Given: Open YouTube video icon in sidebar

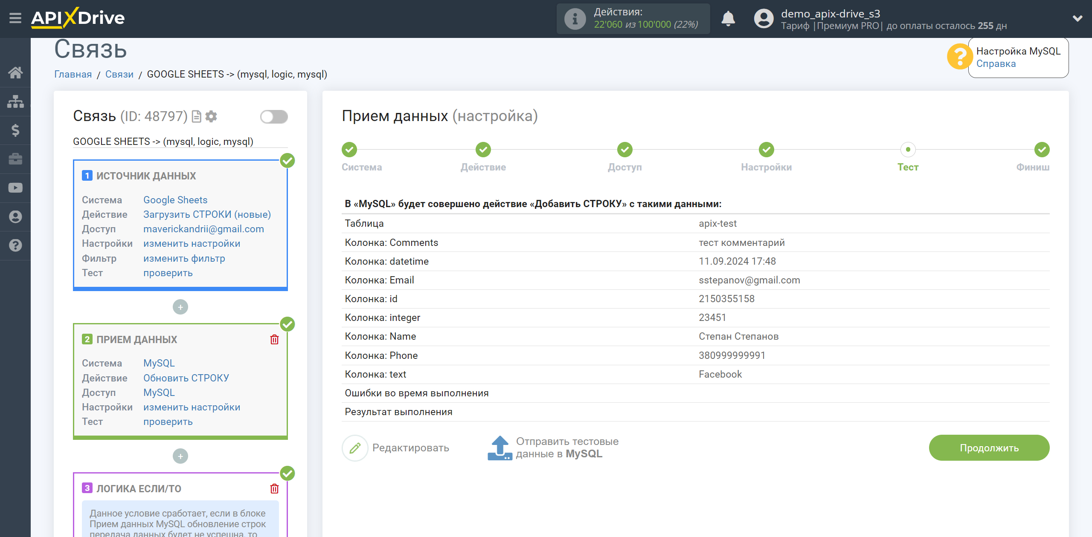Looking at the screenshot, I should tap(15, 188).
